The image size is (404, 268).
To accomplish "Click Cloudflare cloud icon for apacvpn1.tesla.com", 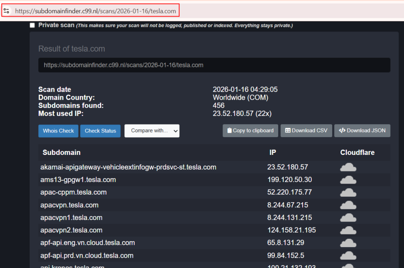I will [348, 218].
